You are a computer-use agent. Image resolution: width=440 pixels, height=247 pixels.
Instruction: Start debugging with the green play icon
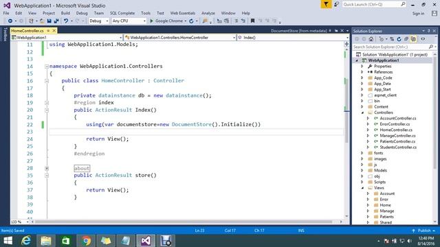point(151,21)
